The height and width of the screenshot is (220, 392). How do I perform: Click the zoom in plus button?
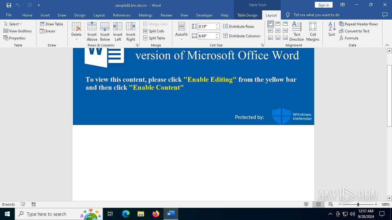(x=376, y=204)
